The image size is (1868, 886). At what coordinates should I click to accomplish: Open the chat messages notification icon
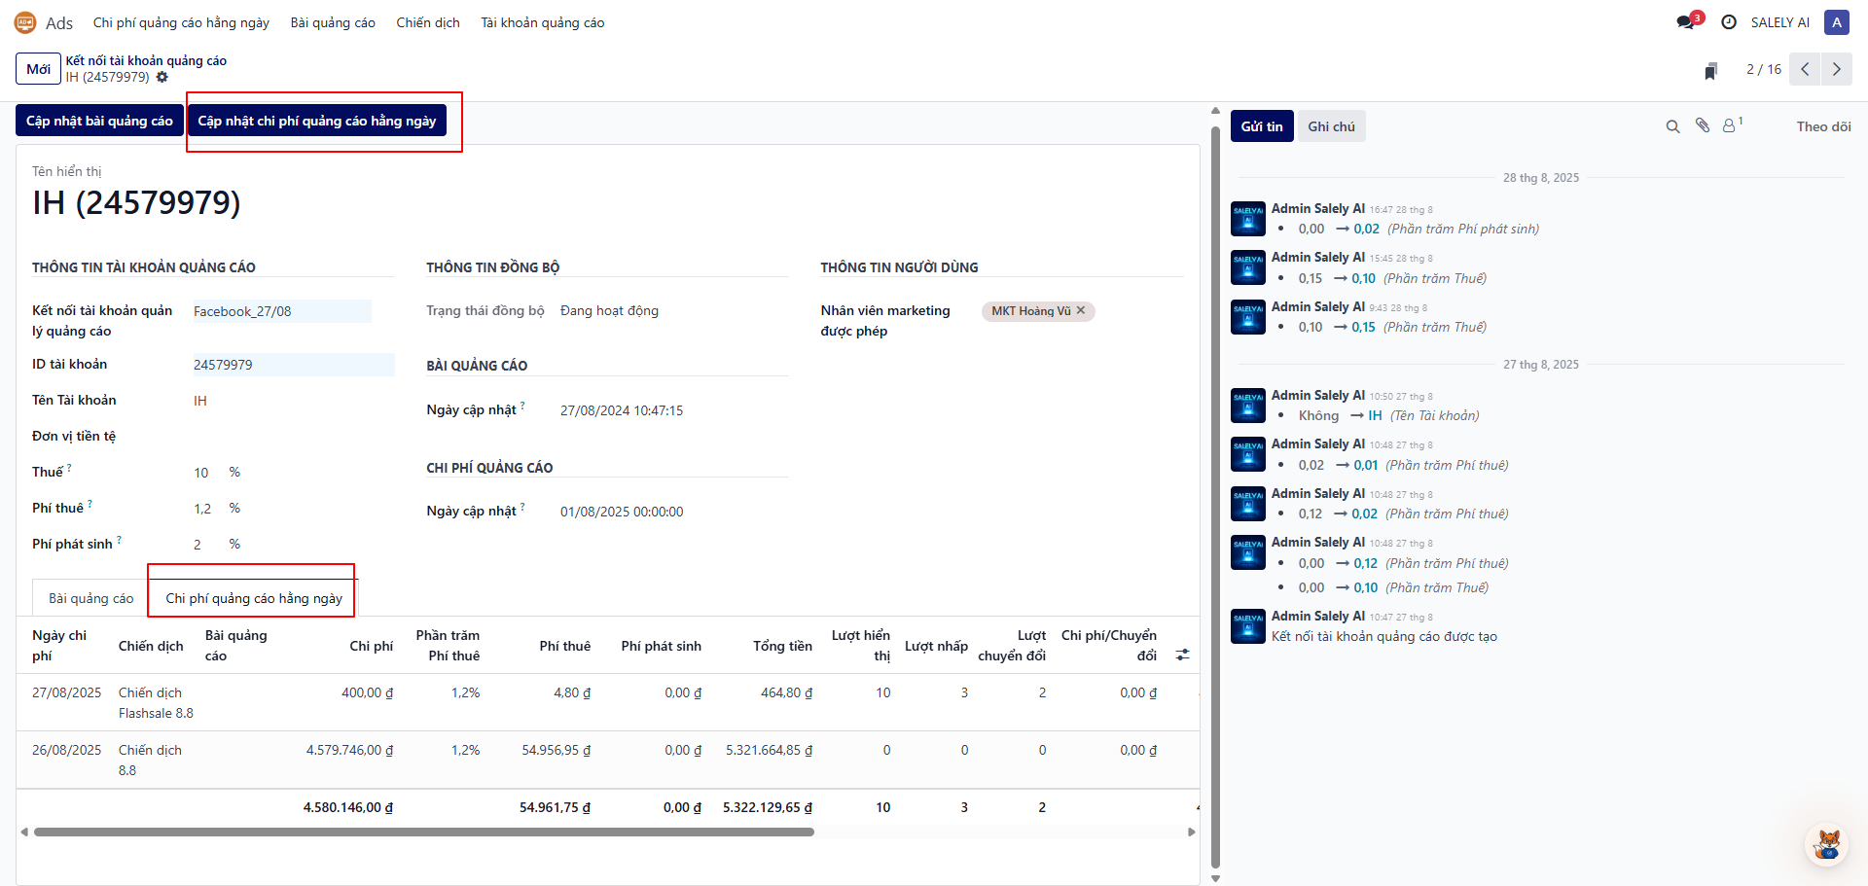pyautogui.click(x=1686, y=22)
